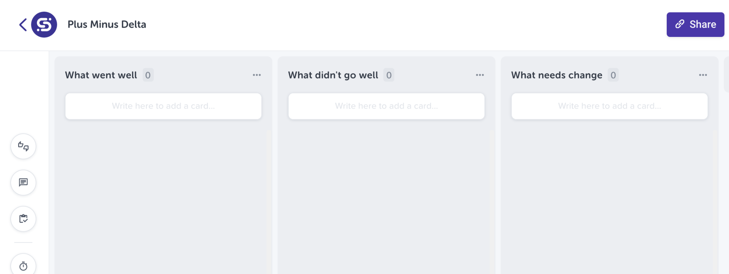729x274 pixels.
Task: Click the zero counter beside What went well
Action: [148, 75]
